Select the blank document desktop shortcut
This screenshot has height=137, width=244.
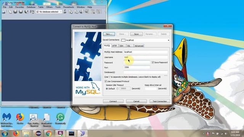tap(47, 120)
